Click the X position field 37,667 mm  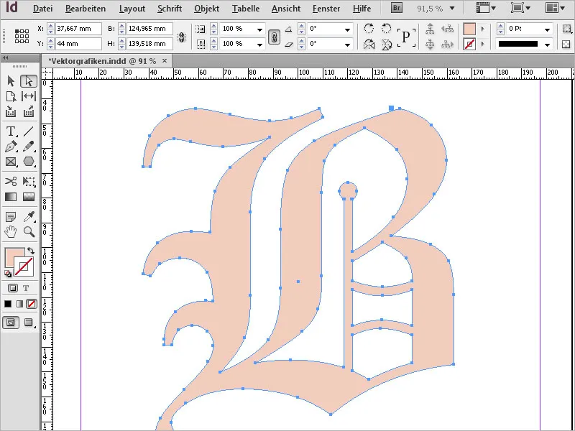pyautogui.click(x=78, y=29)
